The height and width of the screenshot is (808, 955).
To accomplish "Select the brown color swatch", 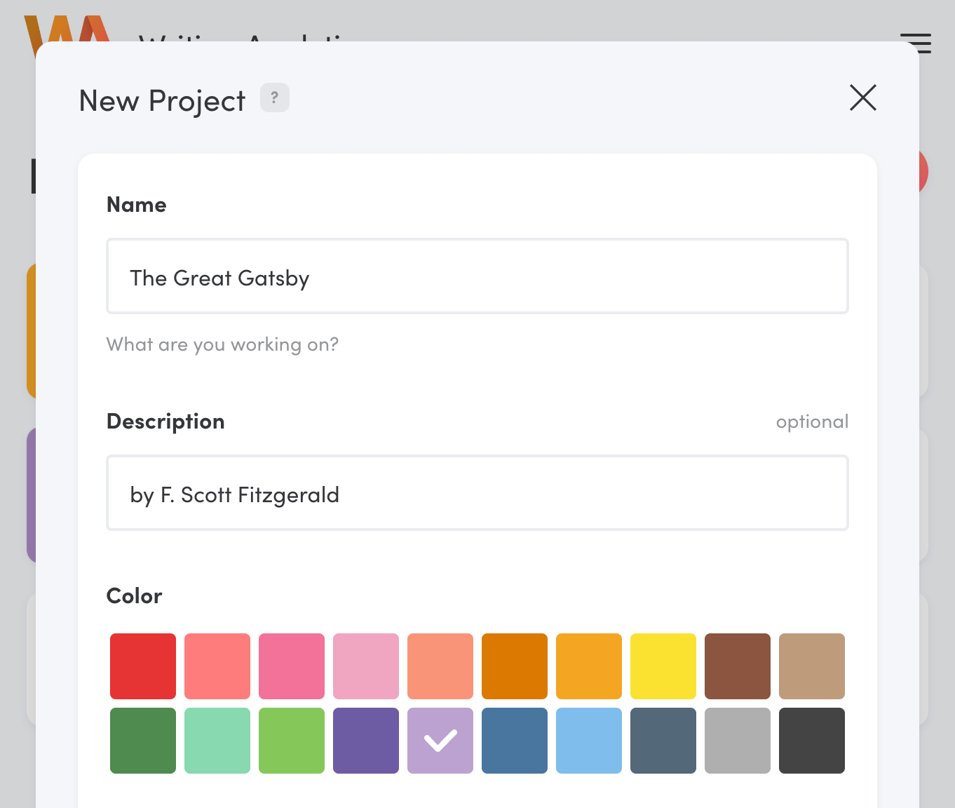I will pos(738,666).
